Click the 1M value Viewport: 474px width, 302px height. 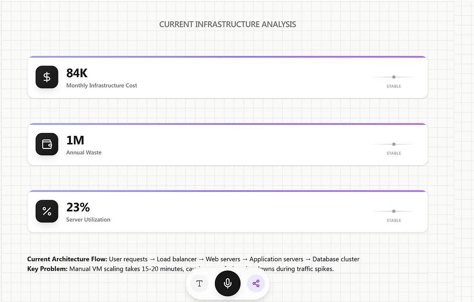[x=75, y=140]
